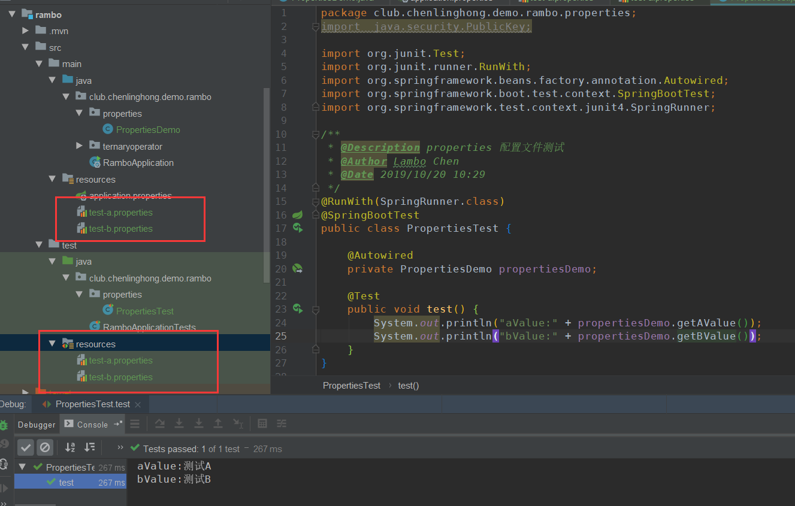Expand the .mvn folder
This screenshot has height=506, width=795.
tap(25, 31)
